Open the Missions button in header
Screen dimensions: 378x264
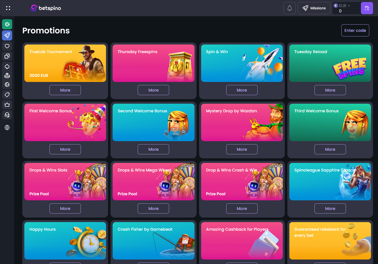click(x=314, y=8)
